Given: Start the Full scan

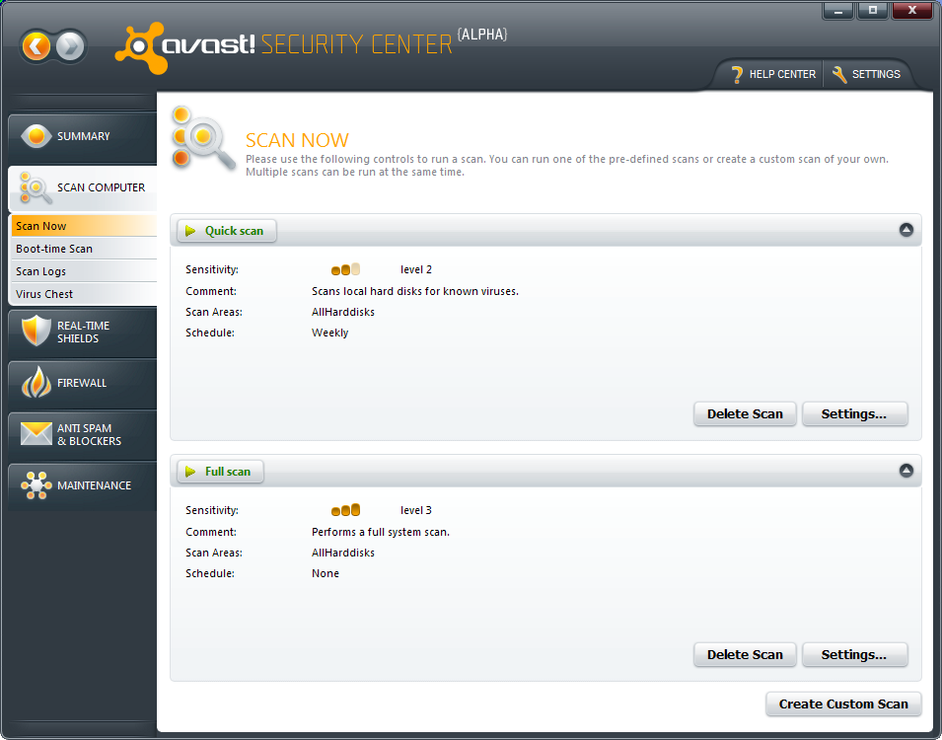Looking at the screenshot, I should pyautogui.click(x=220, y=472).
